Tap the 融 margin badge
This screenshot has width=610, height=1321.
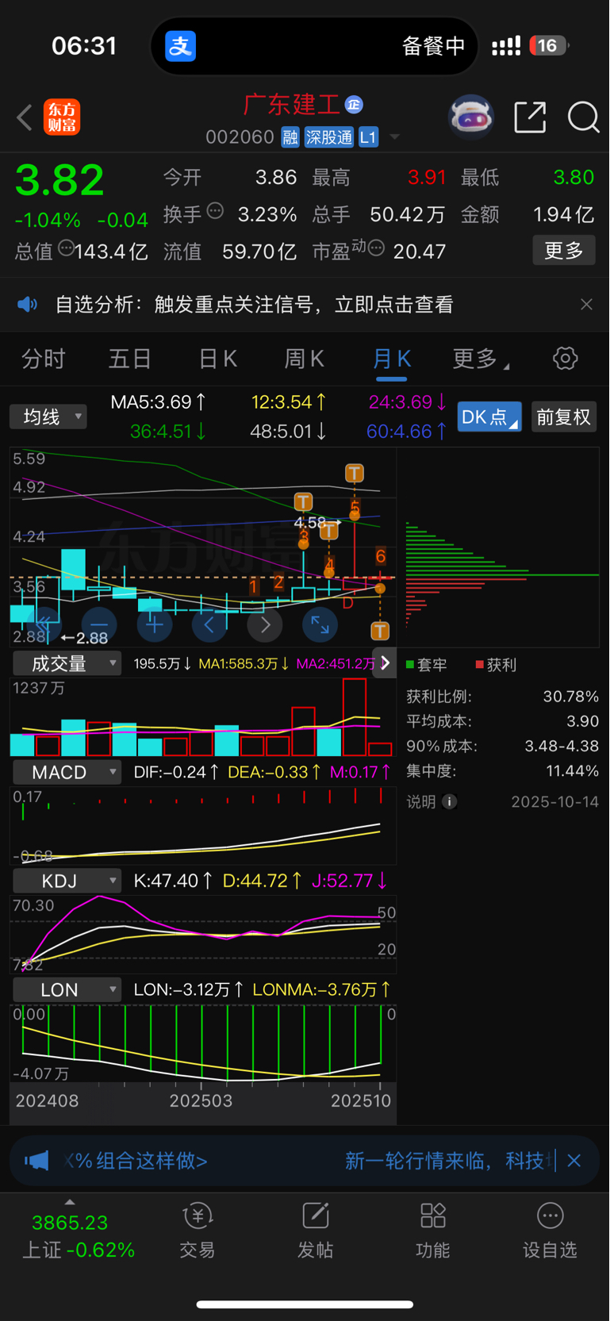point(290,137)
